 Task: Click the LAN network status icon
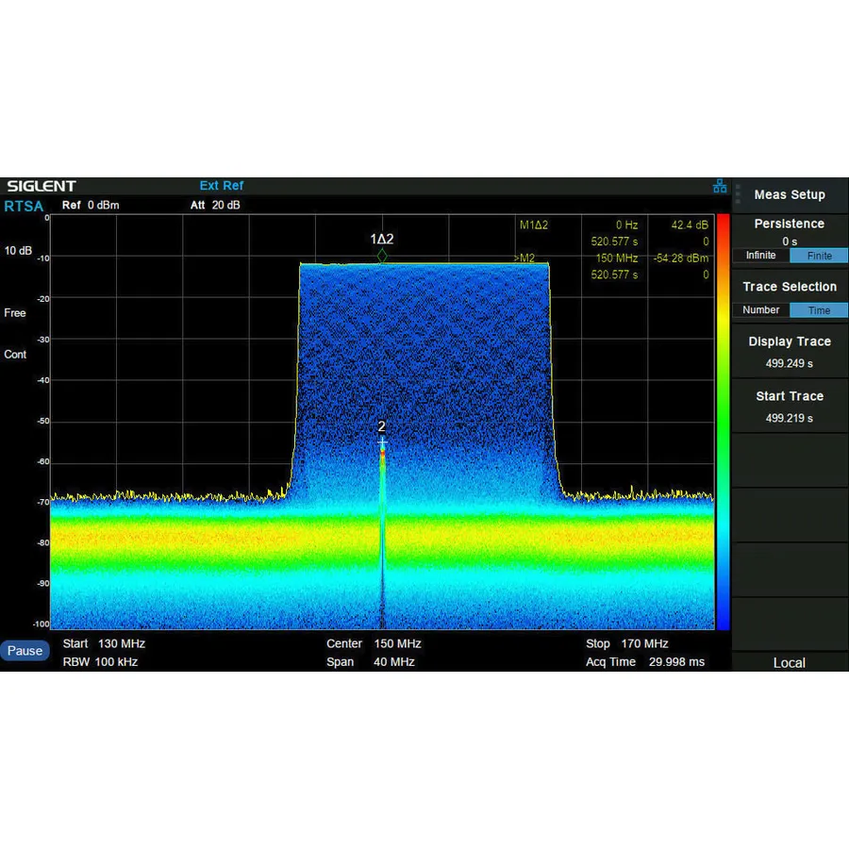pyautogui.click(x=720, y=186)
